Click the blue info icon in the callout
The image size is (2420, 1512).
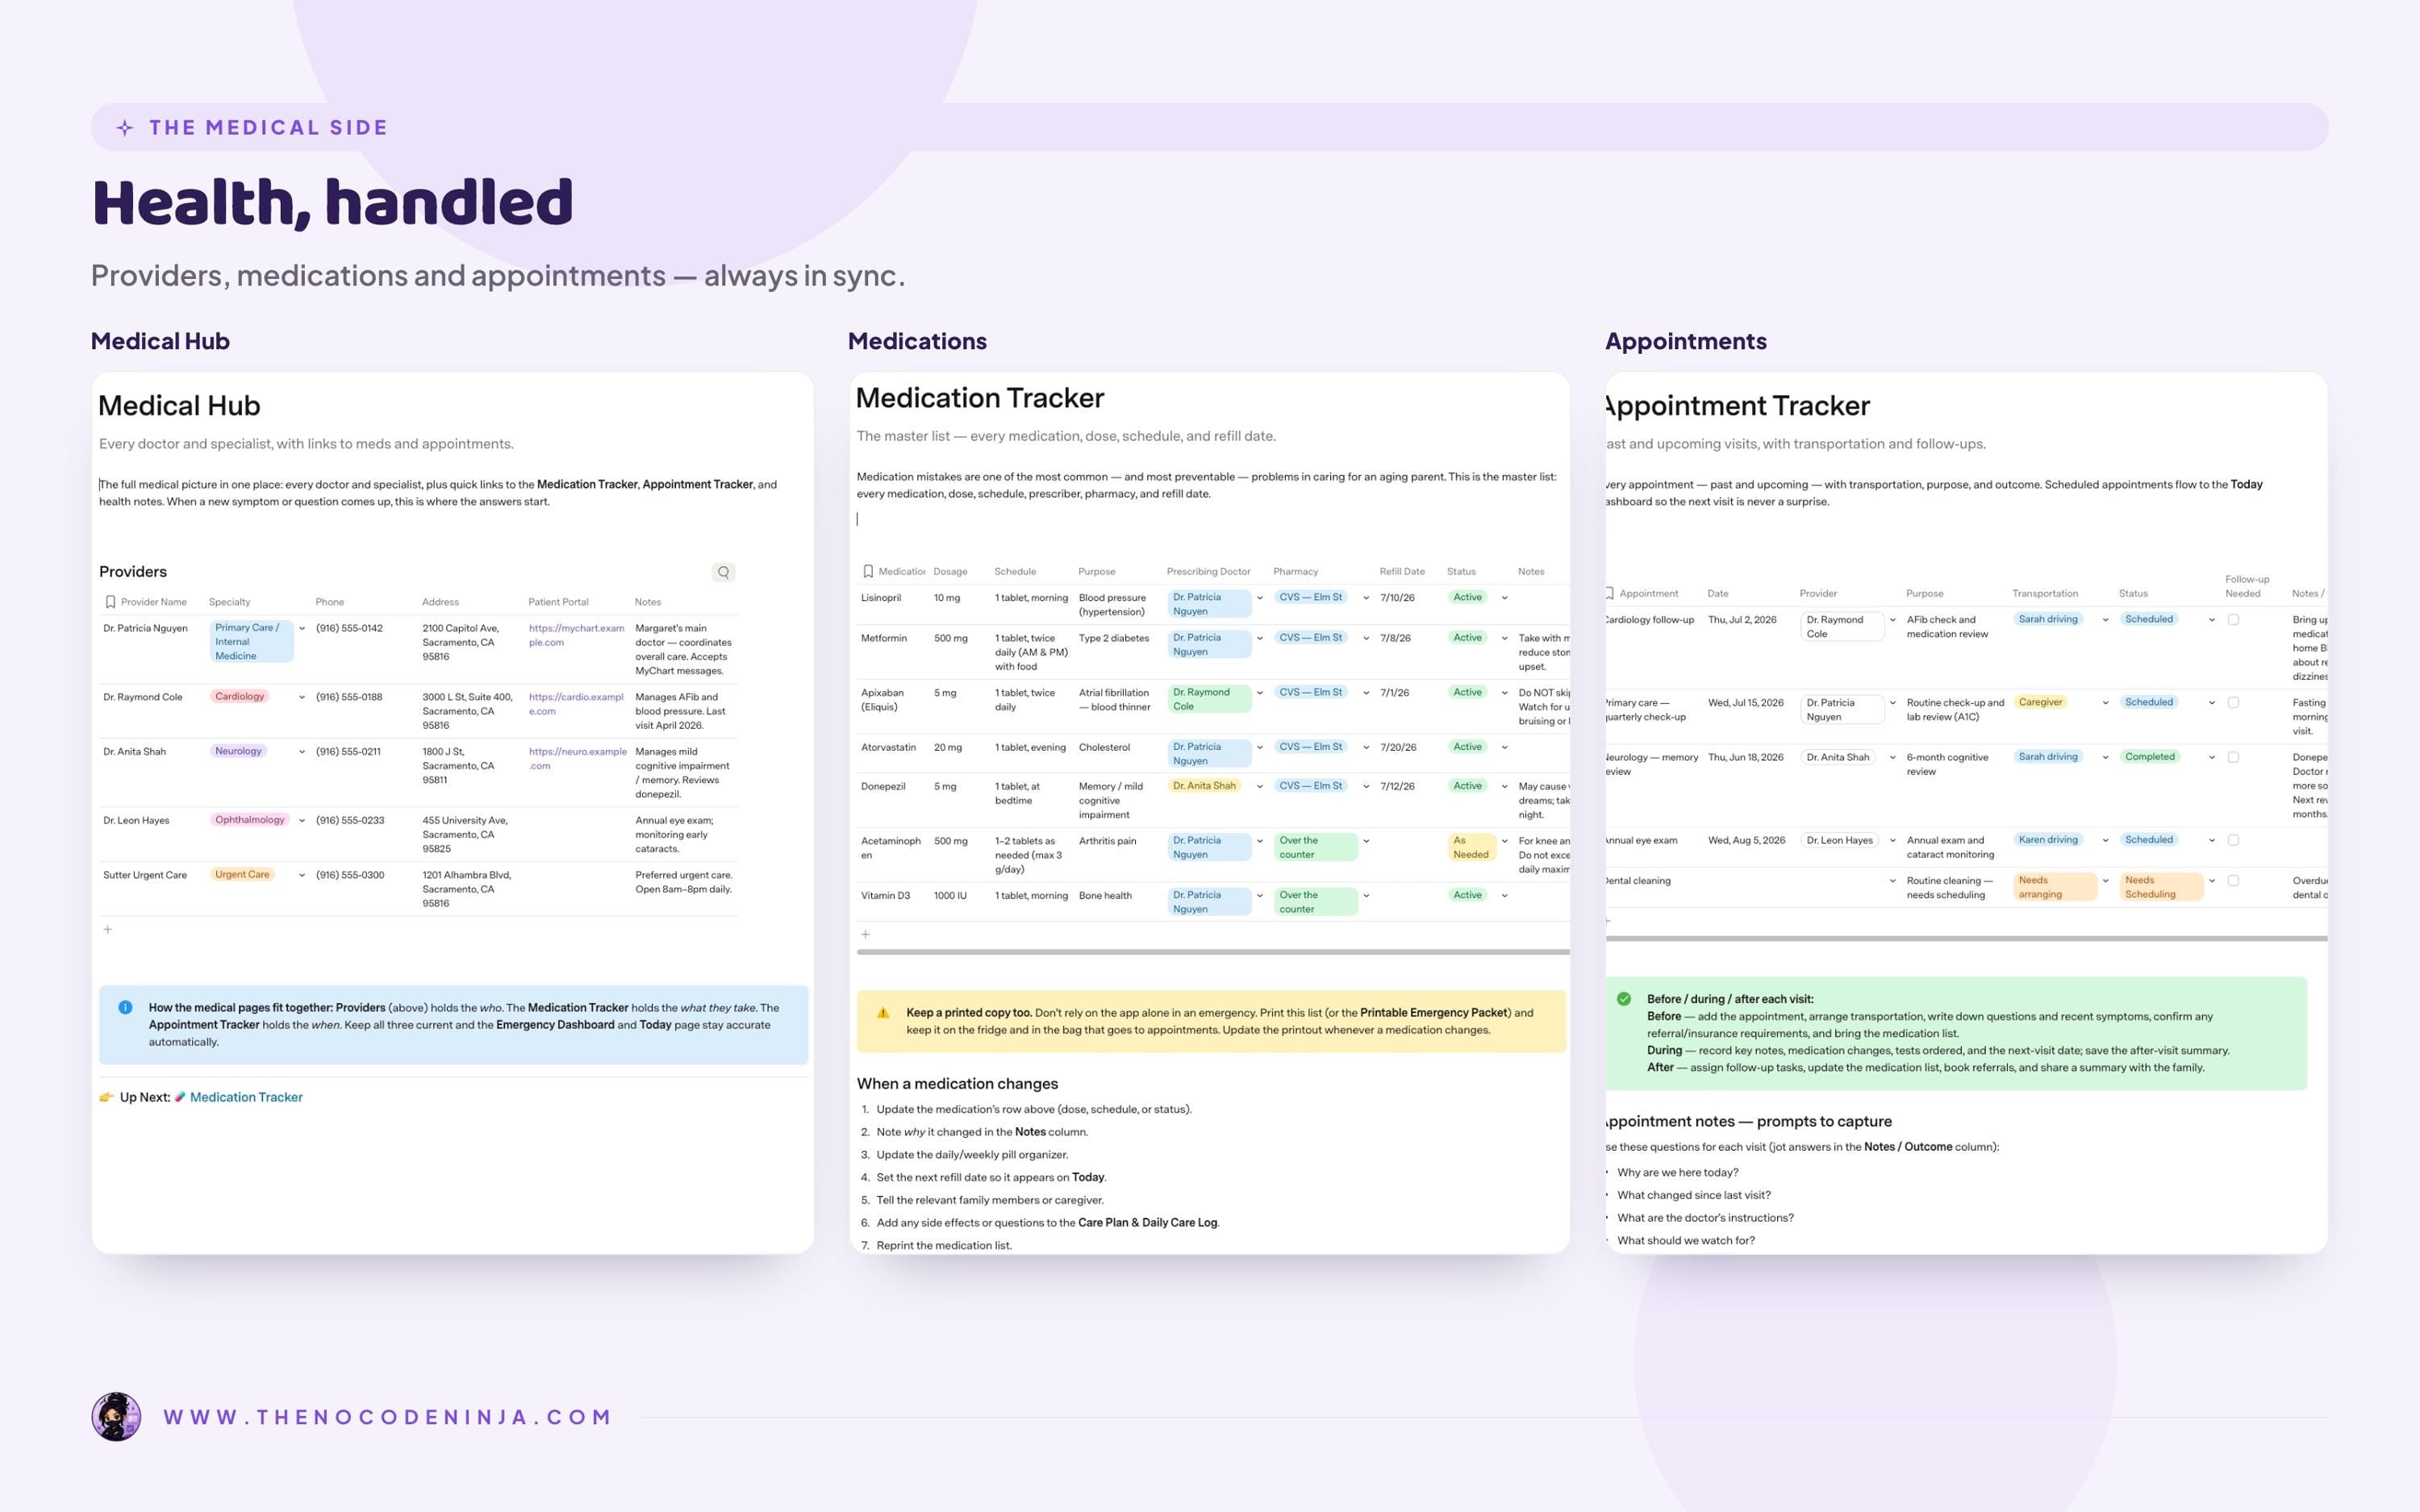125,1007
